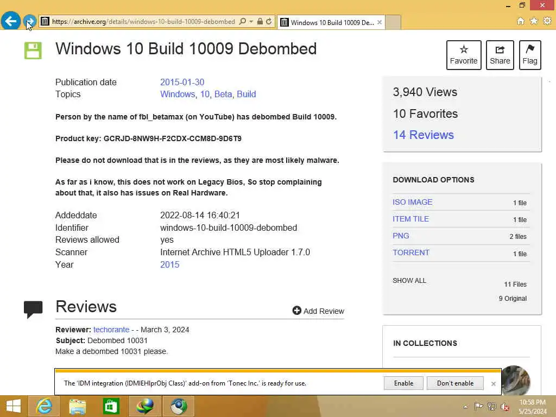The image size is (556, 417).
Task: Click the network tray icon
Action: 491,406
